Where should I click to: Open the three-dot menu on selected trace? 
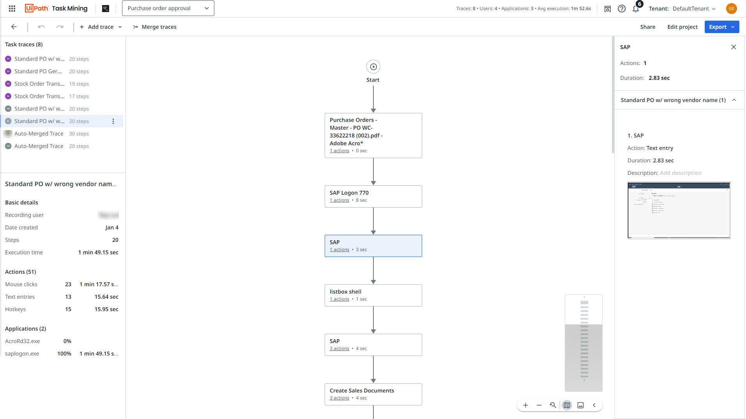click(113, 121)
